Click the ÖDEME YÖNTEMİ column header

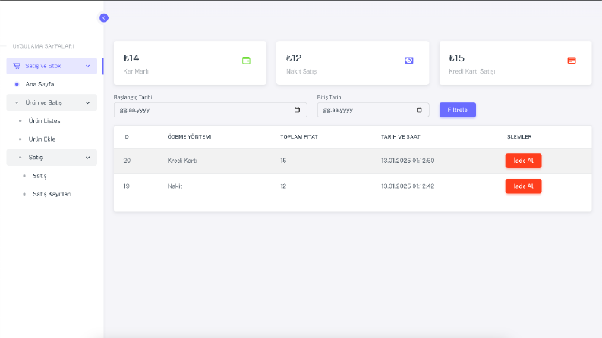pos(189,137)
